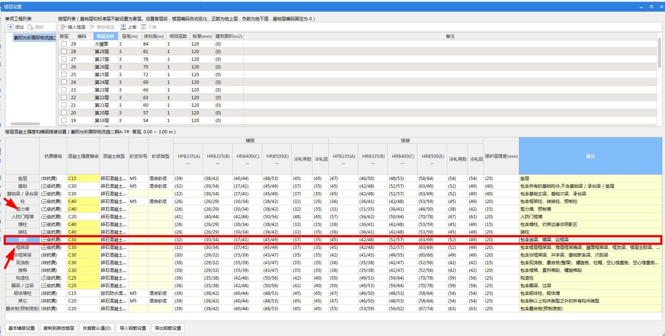Click the 建筑面积(m2) column header
The width and height of the screenshot is (665, 336).
(x=229, y=37)
